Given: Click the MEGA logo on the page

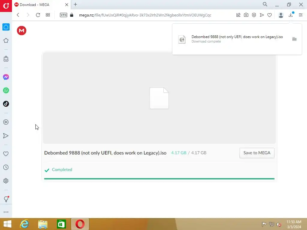Looking at the screenshot, I should pyautogui.click(x=22, y=31).
